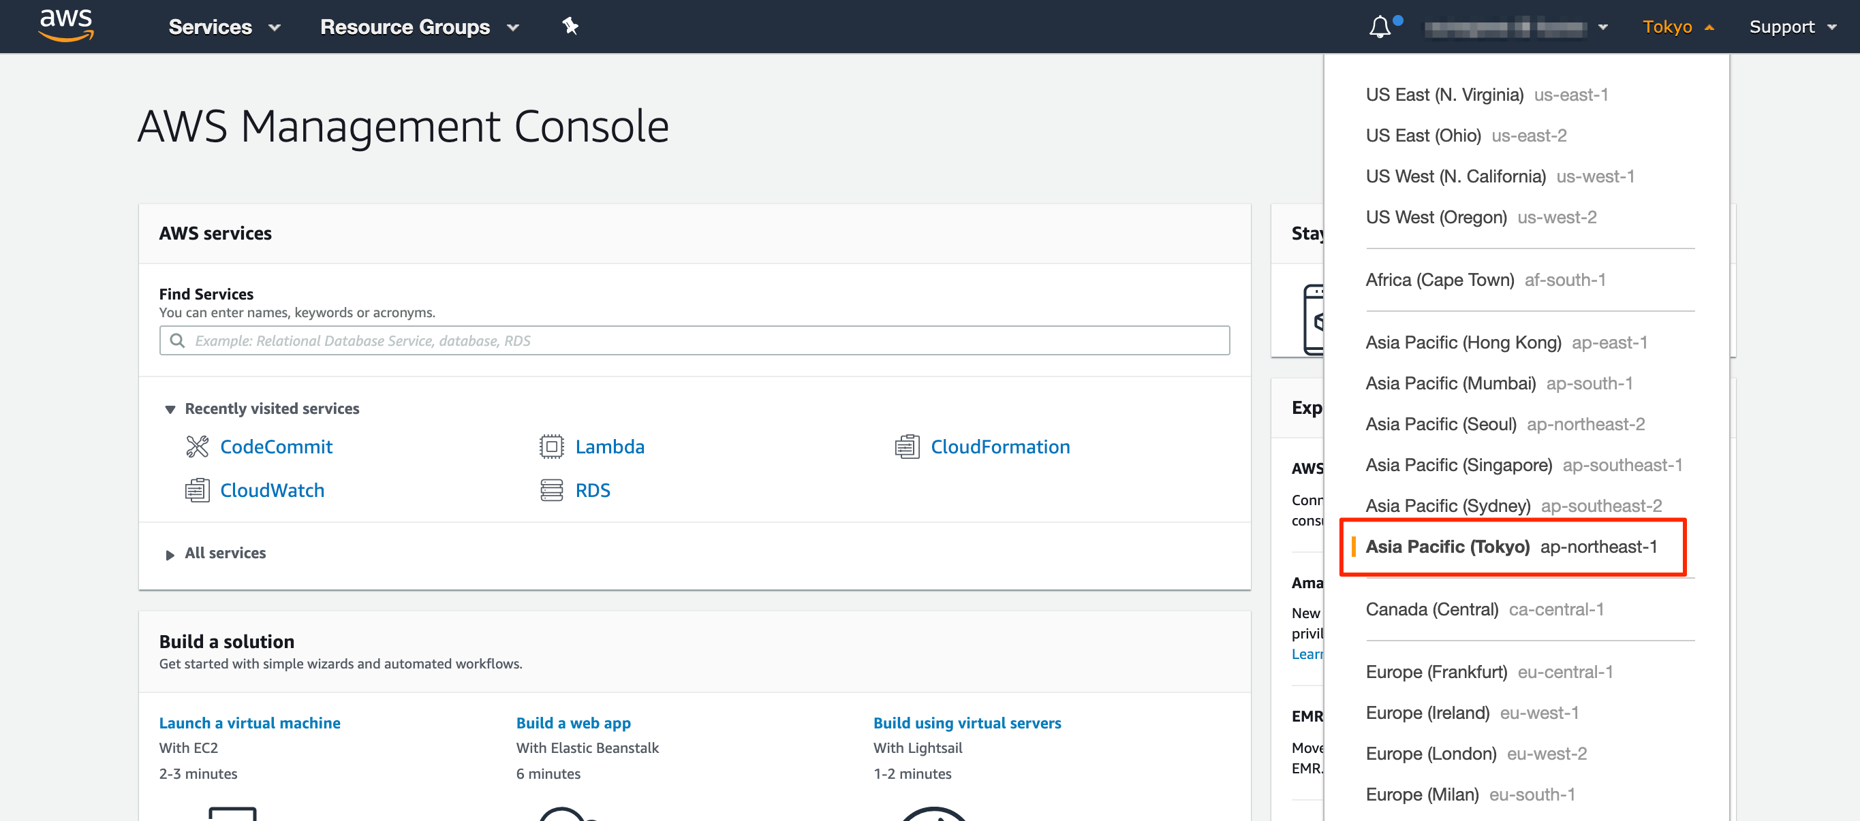1860x821 pixels.
Task: Open the Lambda service link
Action: (609, 447)
